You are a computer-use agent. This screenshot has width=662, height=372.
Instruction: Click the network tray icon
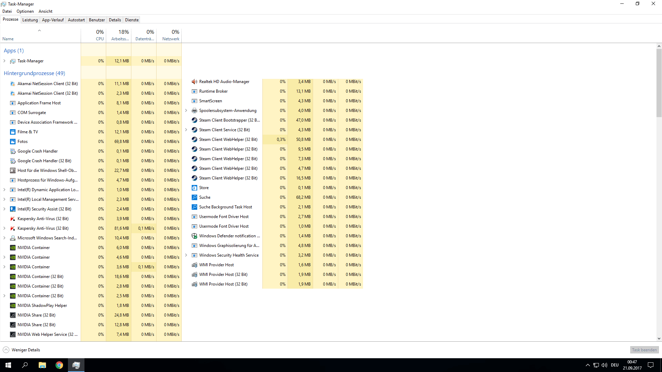click(596, 365)
